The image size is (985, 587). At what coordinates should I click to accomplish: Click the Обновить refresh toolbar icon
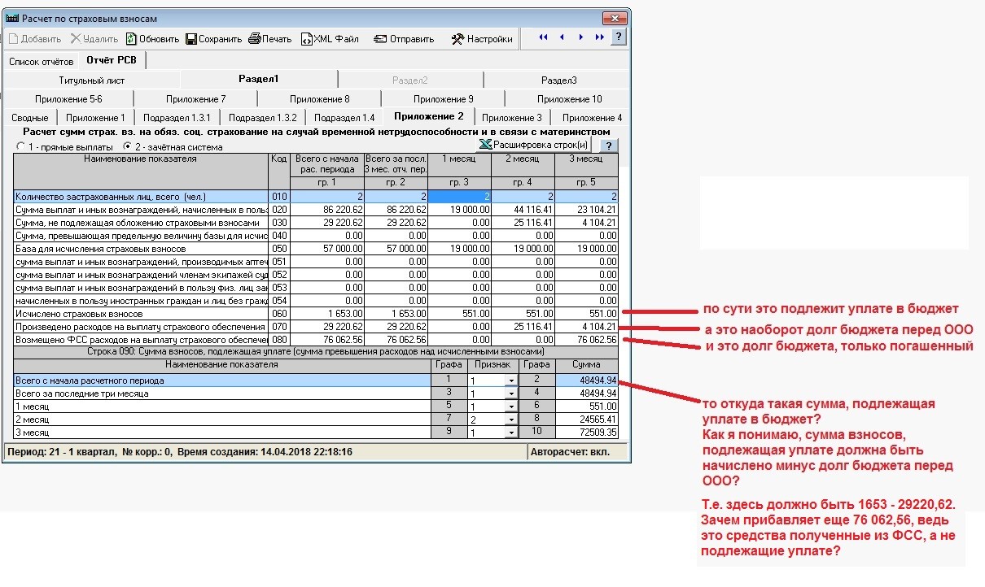coord(130,38)
